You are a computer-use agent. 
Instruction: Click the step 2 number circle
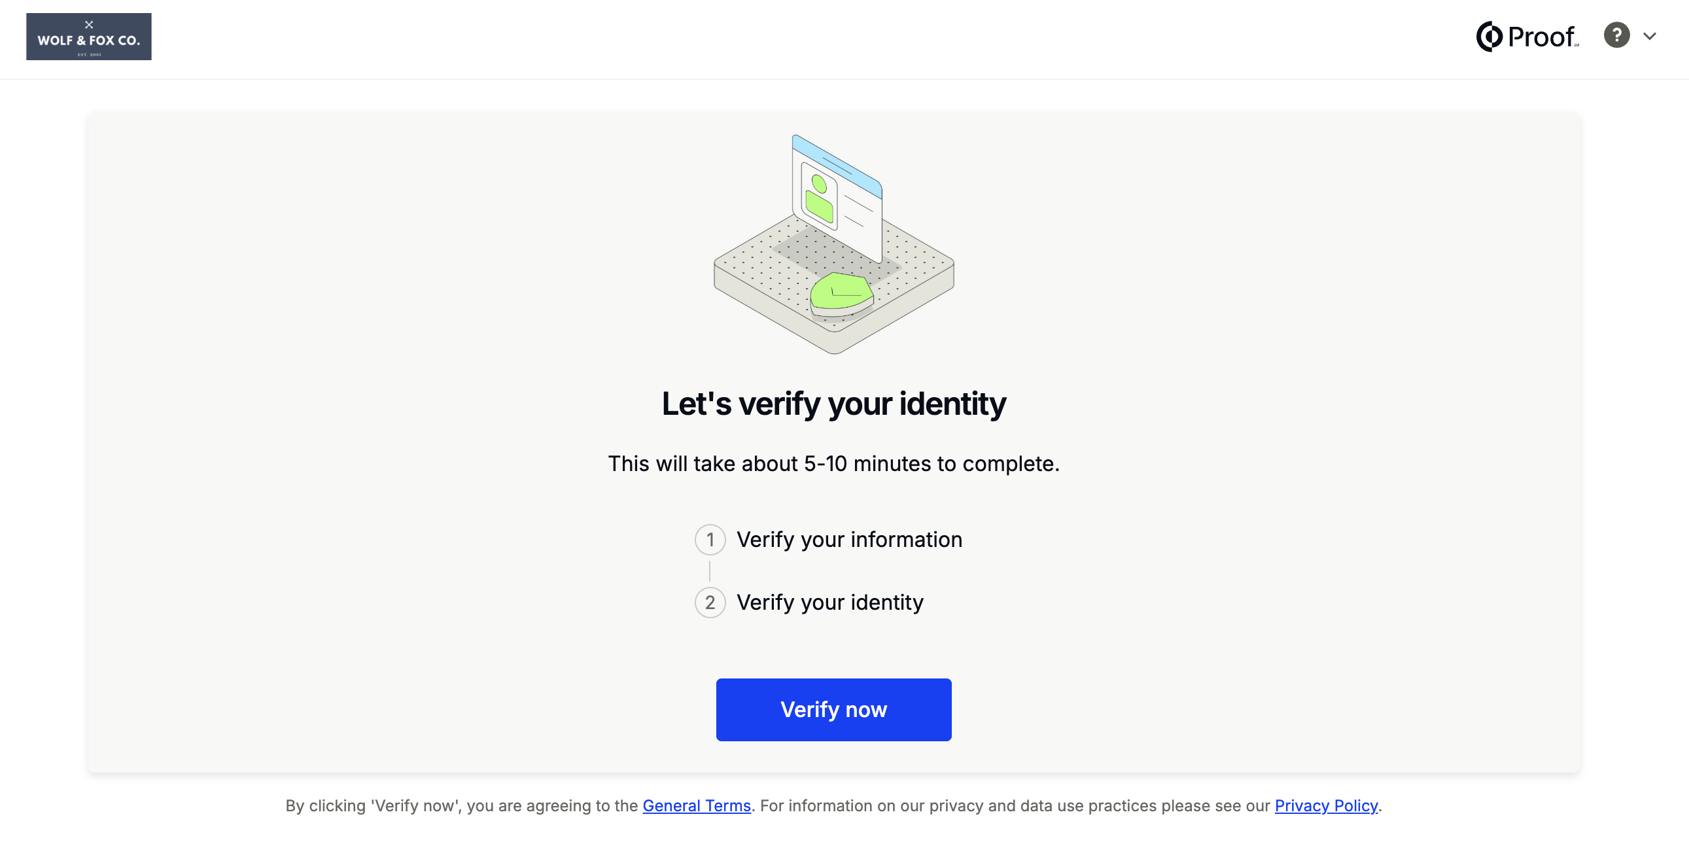[710, 603]
